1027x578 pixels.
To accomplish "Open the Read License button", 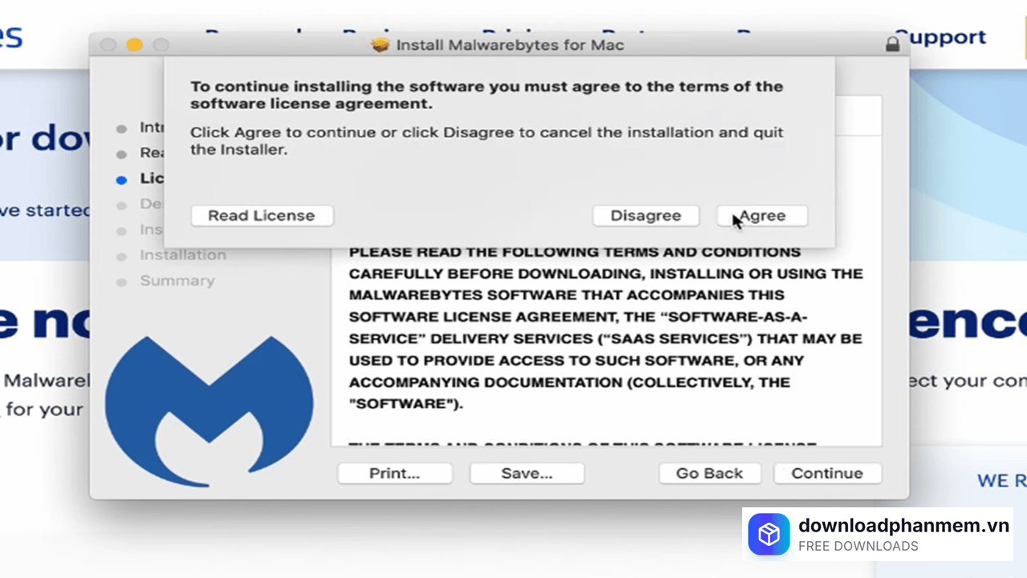I will pos(262,216).
